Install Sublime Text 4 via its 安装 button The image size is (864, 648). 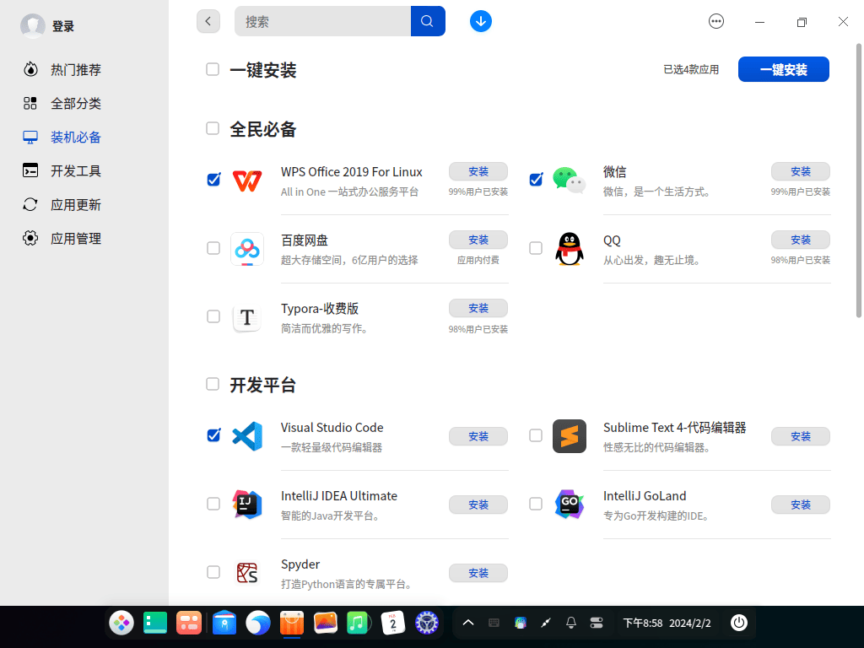pos(800,436)
